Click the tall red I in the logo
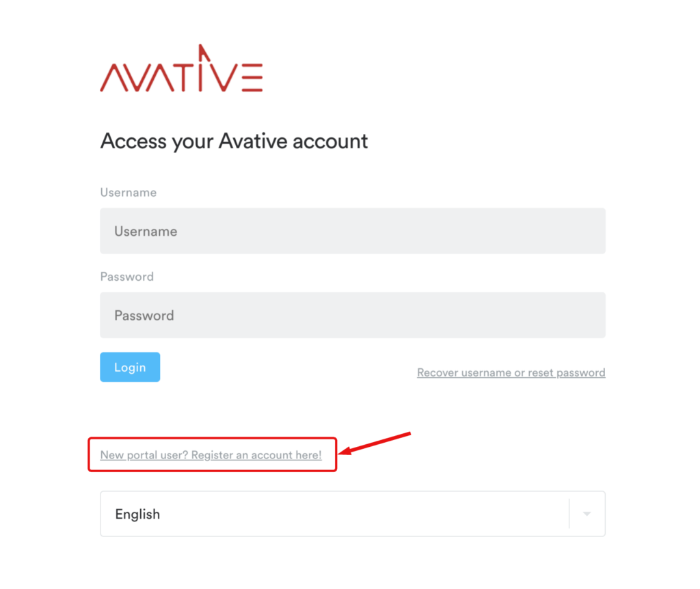The width and height of the screenshot is (700, 589). [202, 68]
